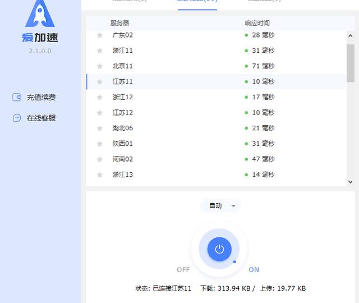Click the 服务器 column header
Screen dimensions: 359x303
point(119,23)
